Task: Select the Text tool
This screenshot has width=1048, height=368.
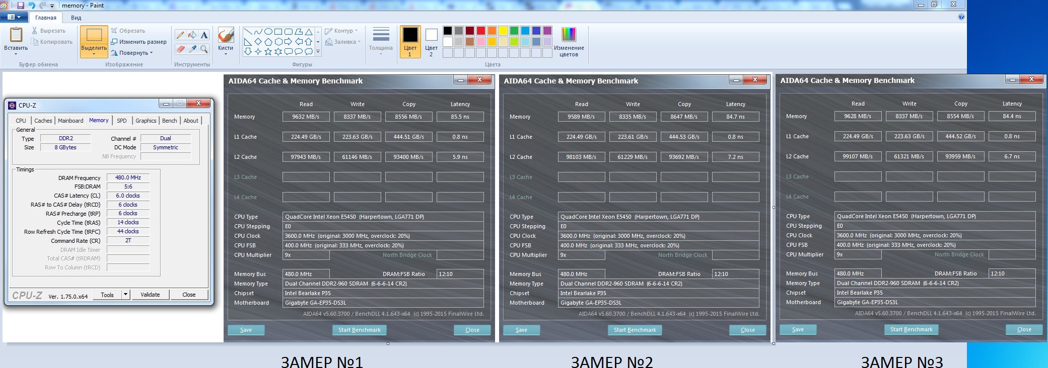Action: (x=204, y=35)
